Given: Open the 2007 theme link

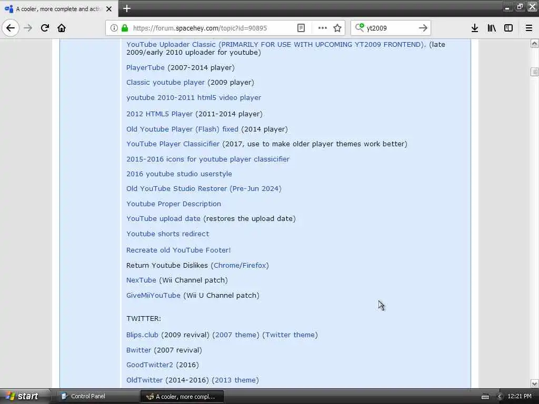Looking at the screenshot, I should 236,335.
